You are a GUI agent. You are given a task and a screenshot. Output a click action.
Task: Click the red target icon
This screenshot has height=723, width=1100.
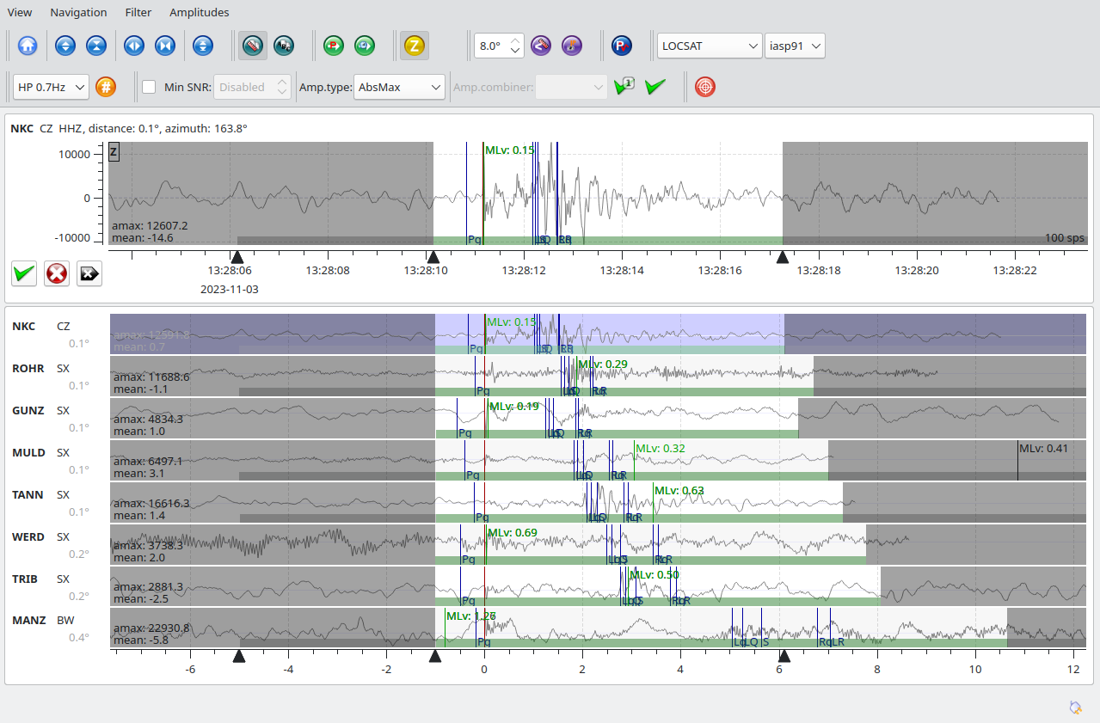click(705, 87)
